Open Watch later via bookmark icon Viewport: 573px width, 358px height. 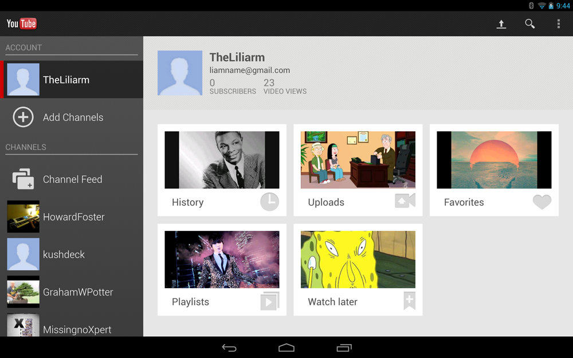click(x=409, y=301)
